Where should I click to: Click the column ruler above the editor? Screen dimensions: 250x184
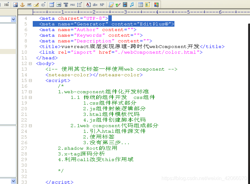point(141,12)
